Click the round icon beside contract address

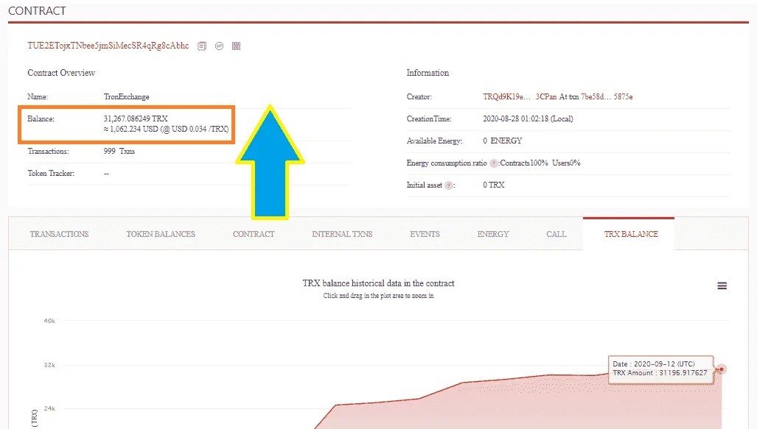point(219,46)
